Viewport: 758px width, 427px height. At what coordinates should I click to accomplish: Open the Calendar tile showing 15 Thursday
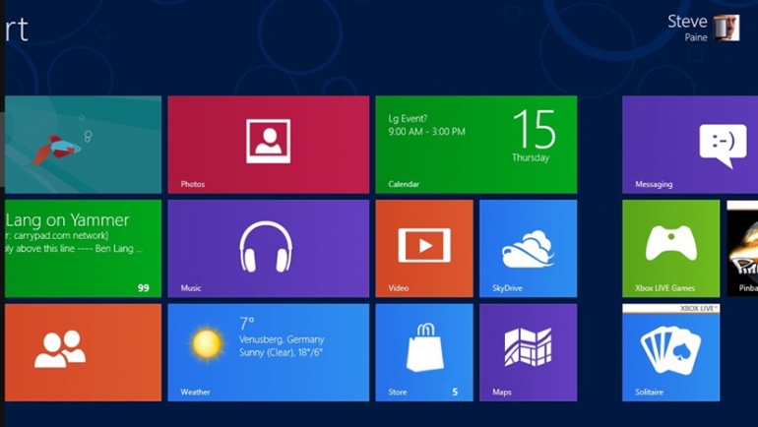(x=476, y=145)
